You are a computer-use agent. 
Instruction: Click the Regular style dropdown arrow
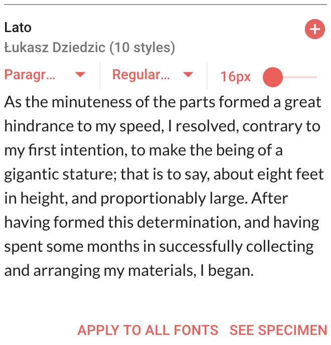[x=188, y=75]
